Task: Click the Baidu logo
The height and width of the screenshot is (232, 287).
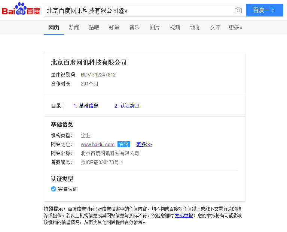Action: [21, 9]
